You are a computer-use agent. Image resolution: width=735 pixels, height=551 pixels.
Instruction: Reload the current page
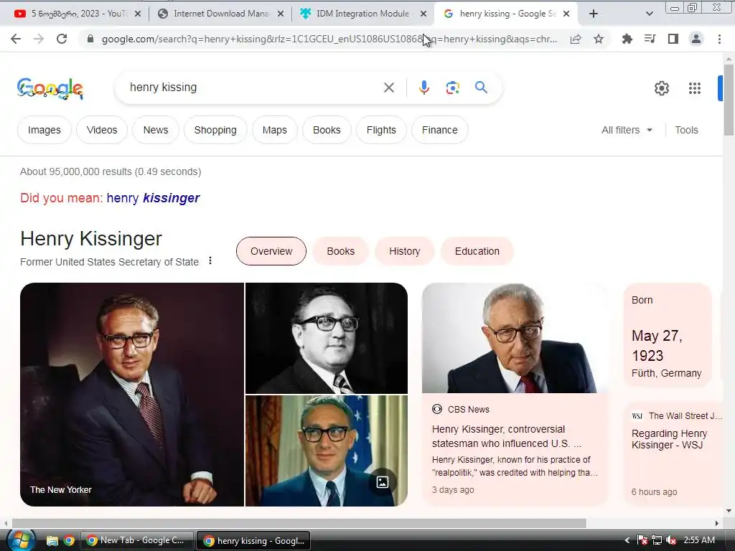point(62,39)
